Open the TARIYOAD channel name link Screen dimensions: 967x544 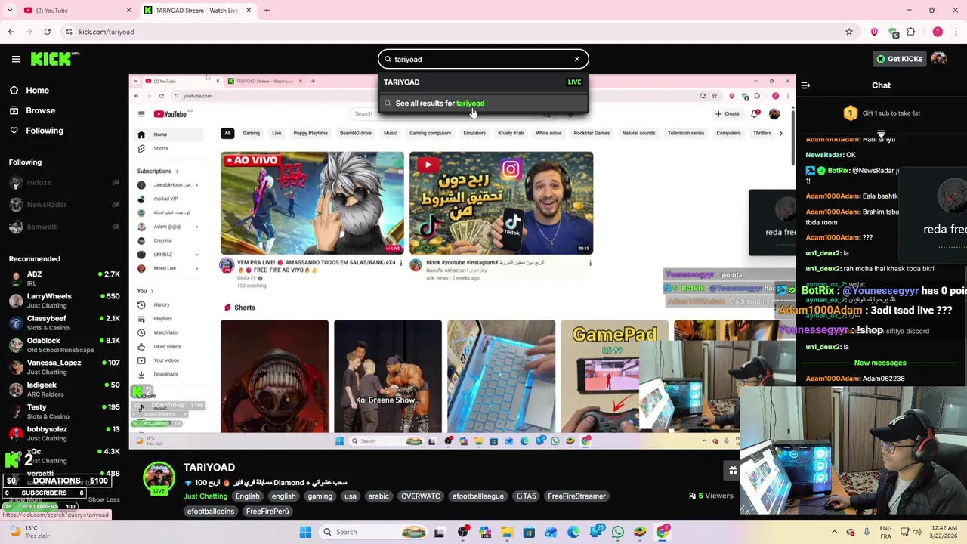point(209,468)
